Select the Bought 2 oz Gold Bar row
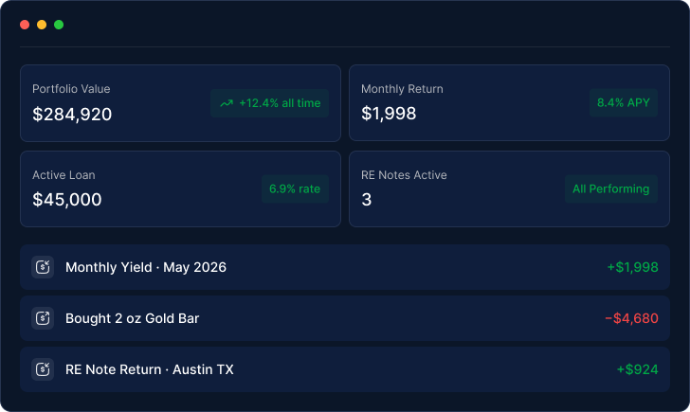 tap(345, 318)
